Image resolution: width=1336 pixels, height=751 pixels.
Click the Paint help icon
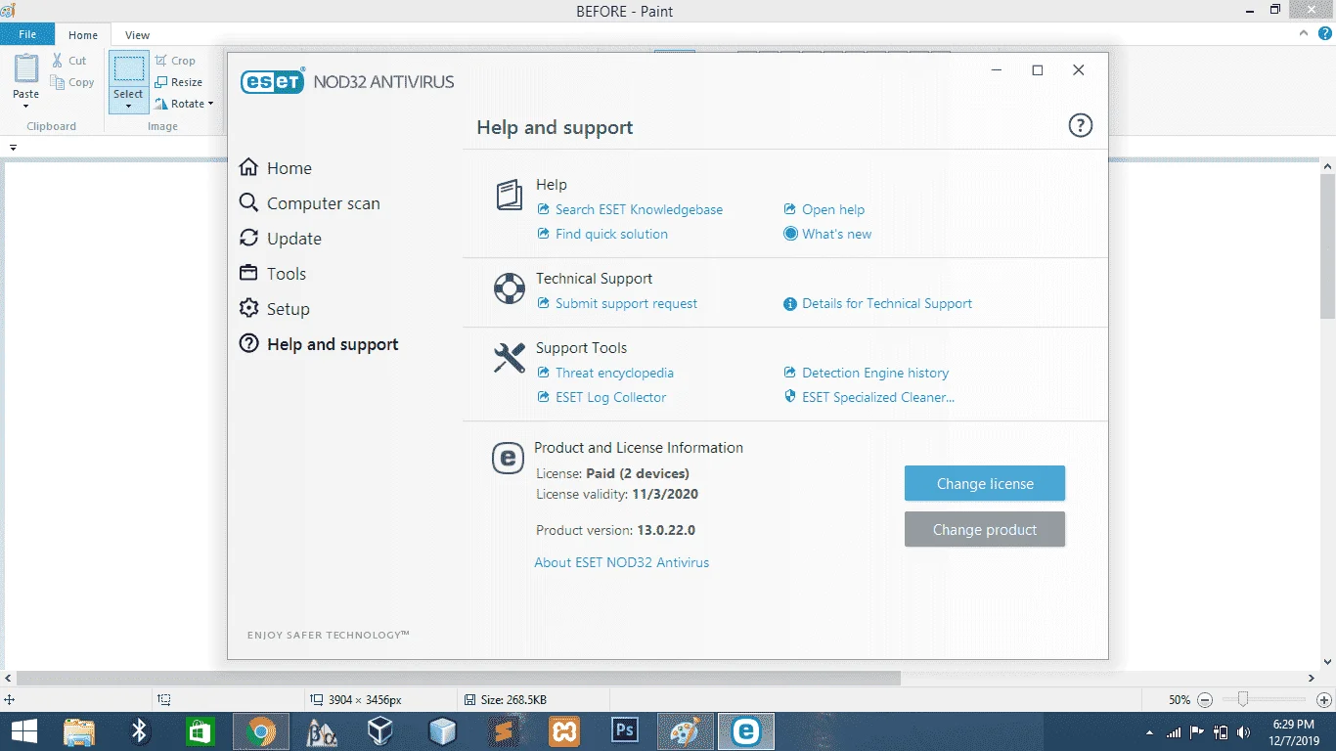click(1323, 33)
